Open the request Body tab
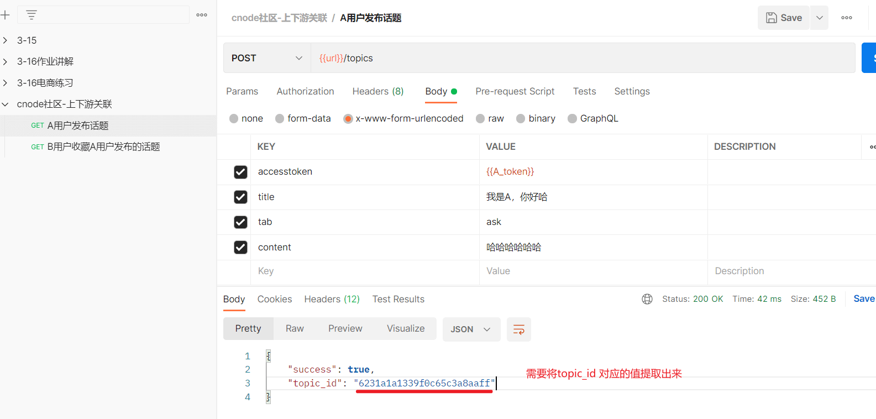 click(x=441, y=91)
